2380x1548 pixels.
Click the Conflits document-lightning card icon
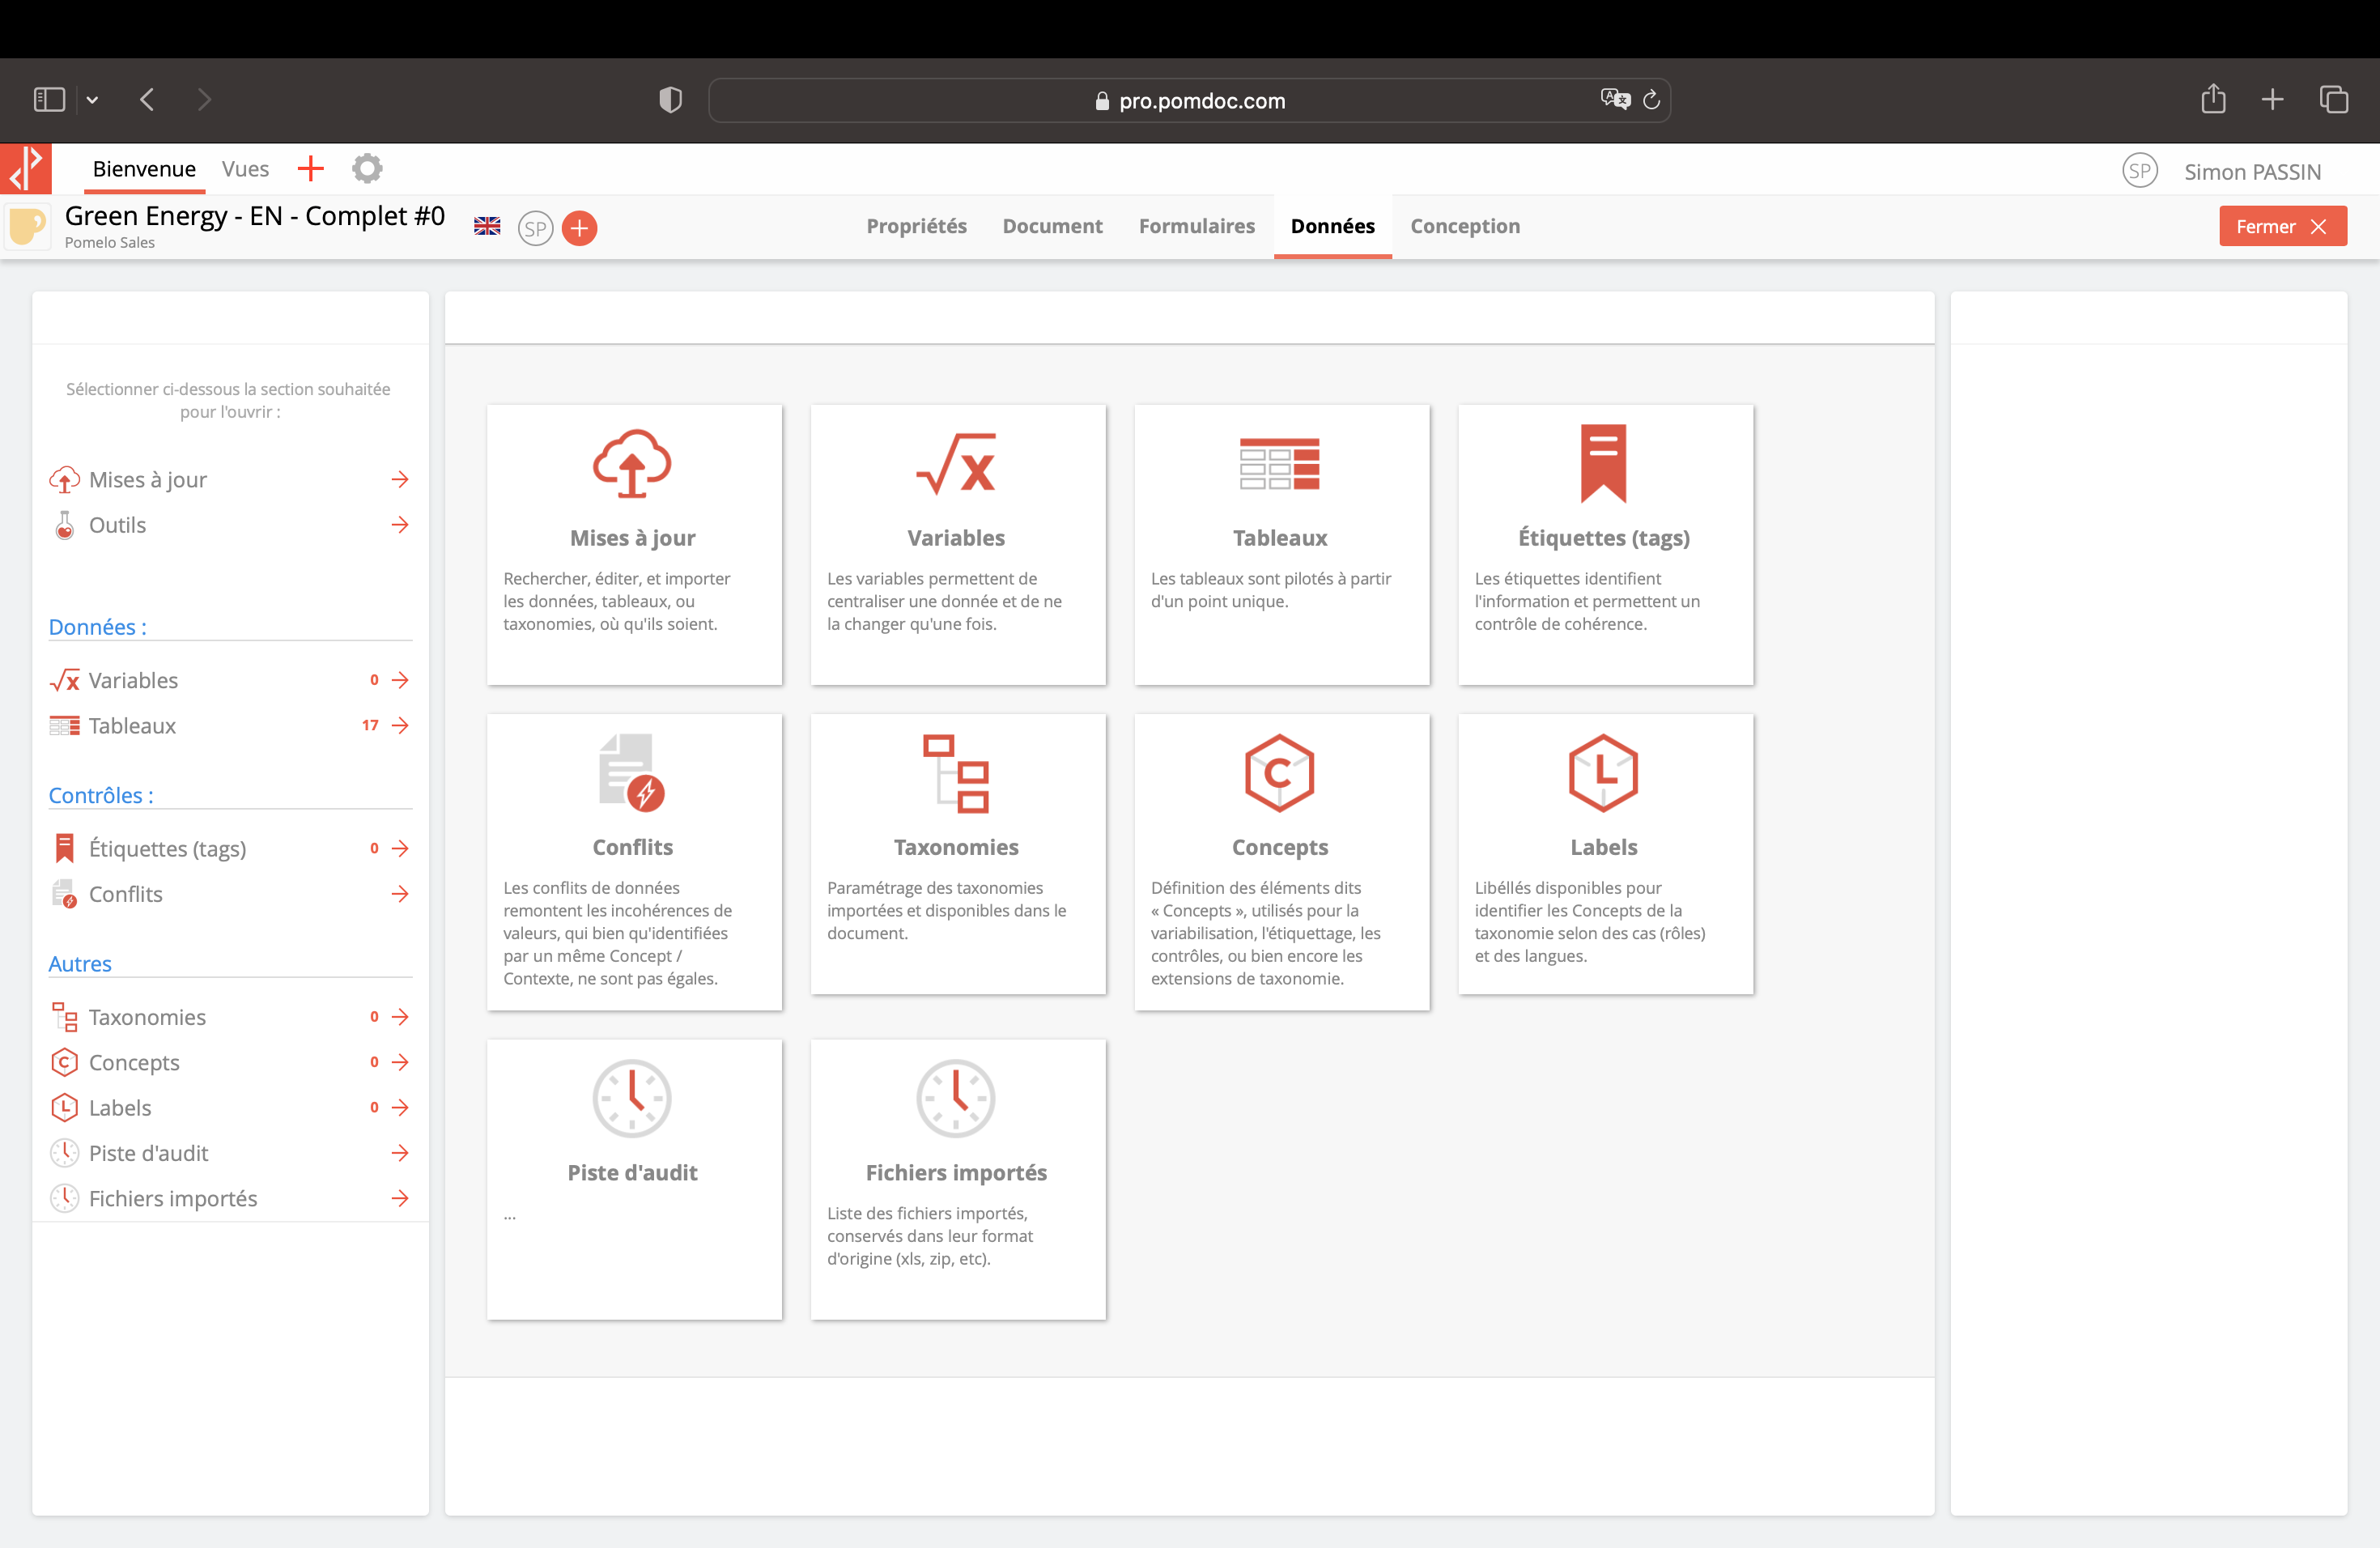[x=632, y=772]
